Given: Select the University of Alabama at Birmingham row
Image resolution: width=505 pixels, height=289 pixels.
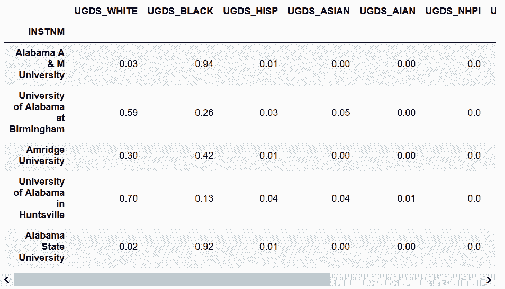Looking at the screenshot, I should [38, 113].
